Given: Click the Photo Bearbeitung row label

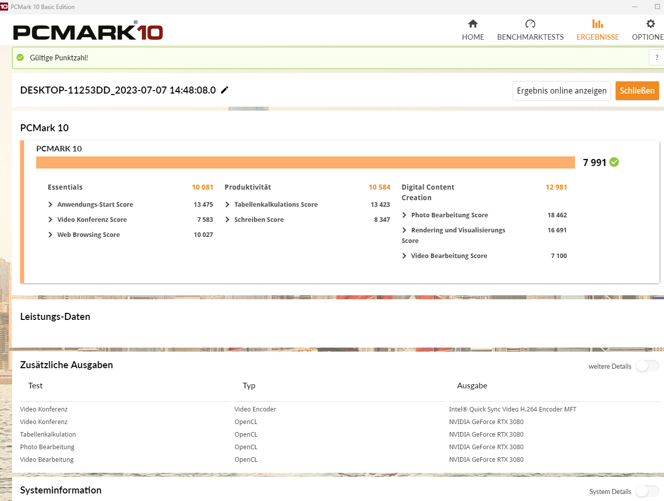Looking at the screenshot, I should 47,447.
